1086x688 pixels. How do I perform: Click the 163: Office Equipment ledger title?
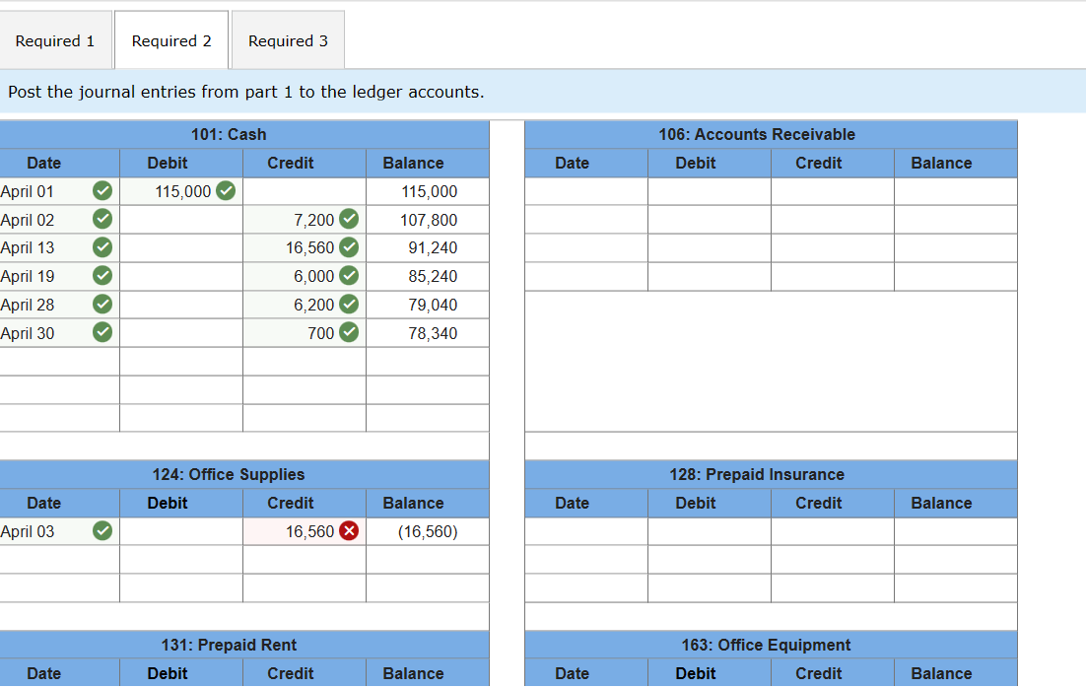coord(766,645)
